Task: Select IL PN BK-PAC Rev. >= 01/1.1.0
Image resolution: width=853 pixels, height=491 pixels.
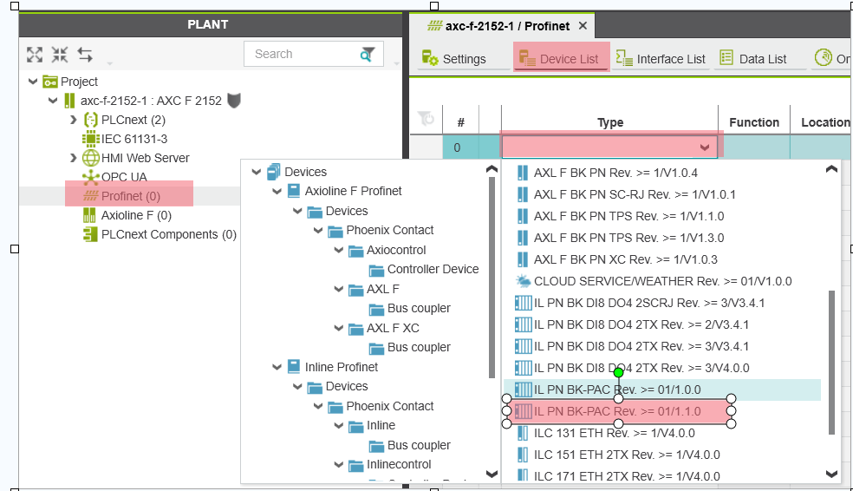Action: pos(617,411)
